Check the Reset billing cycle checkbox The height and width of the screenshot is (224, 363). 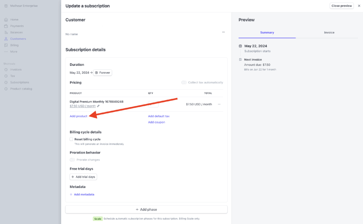pyautogui.click(x=72, y=139)
